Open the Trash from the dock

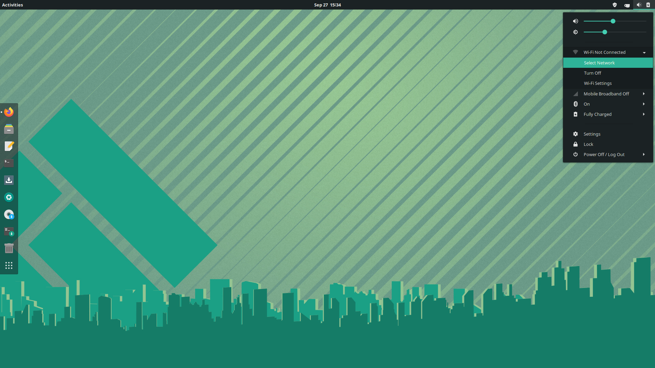point(9,248)
